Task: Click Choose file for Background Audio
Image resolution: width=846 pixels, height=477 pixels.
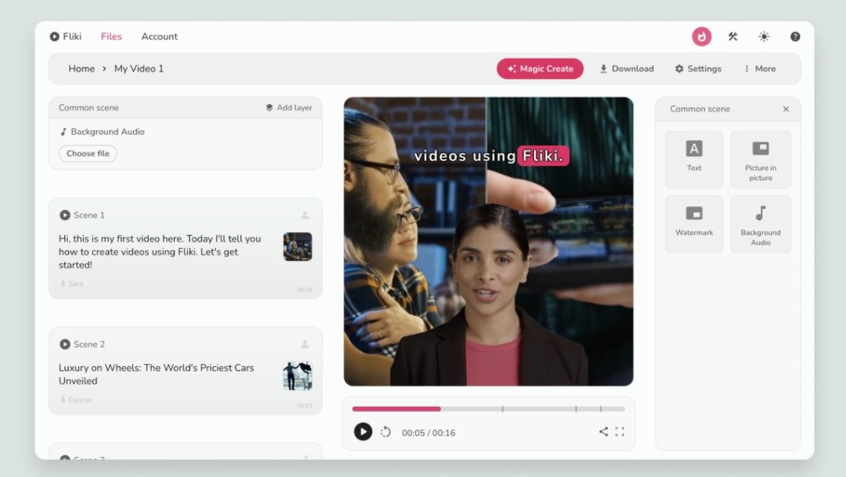Action: (88, 153)
